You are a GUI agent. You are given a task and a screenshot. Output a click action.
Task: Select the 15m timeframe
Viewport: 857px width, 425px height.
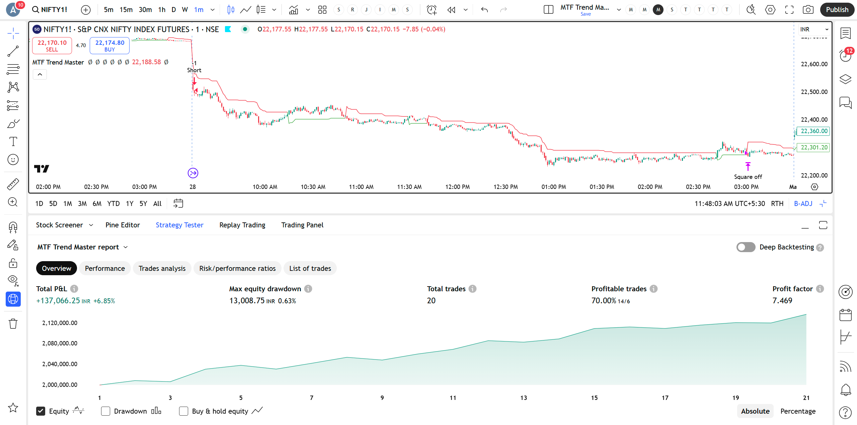point(126,10)
